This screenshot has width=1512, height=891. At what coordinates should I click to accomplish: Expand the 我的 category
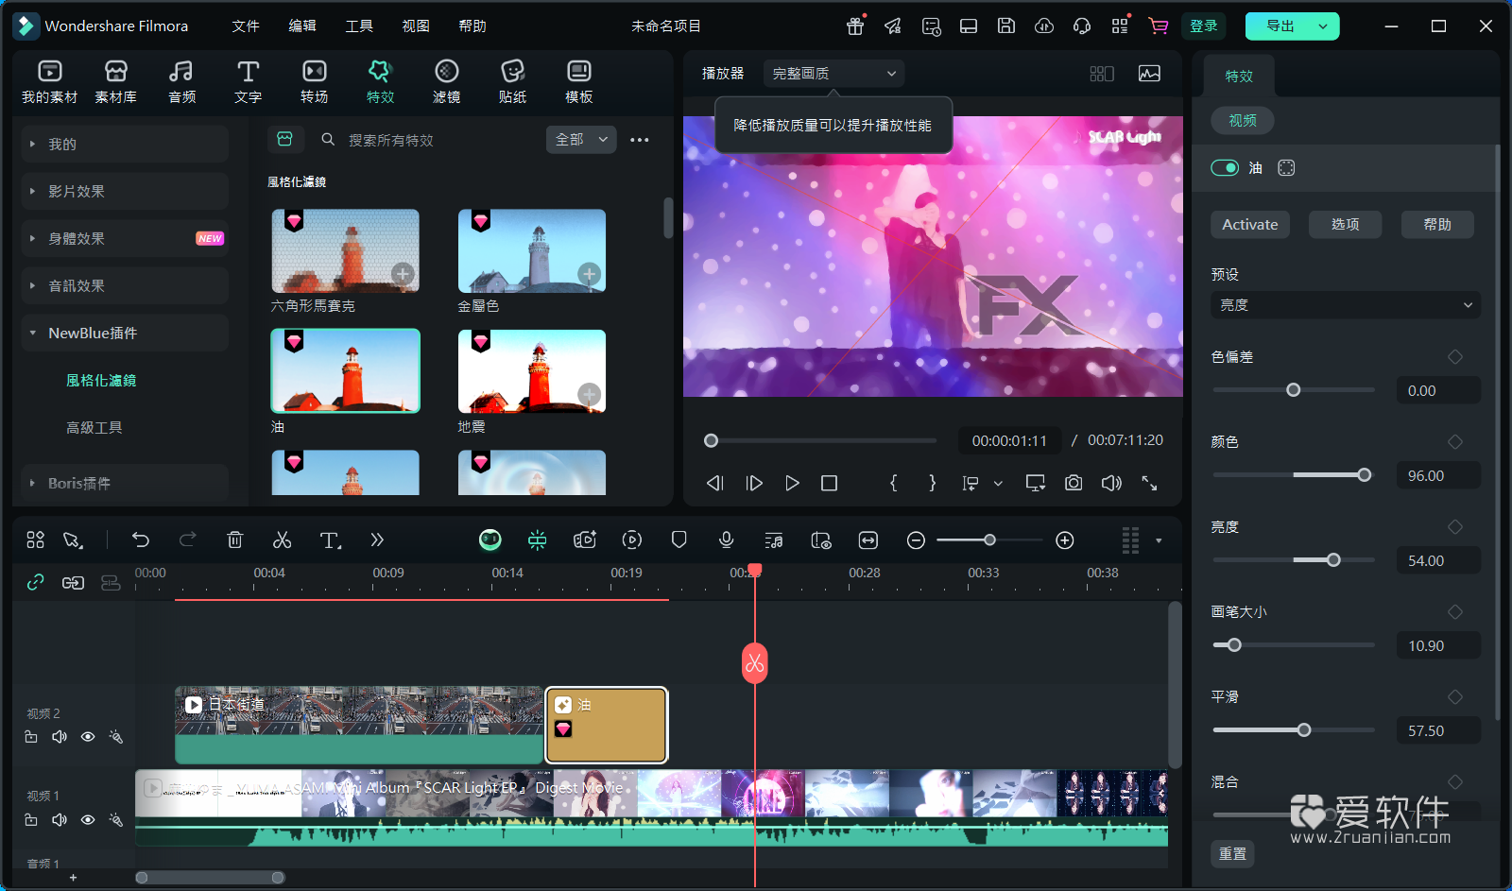pos(125,144)
